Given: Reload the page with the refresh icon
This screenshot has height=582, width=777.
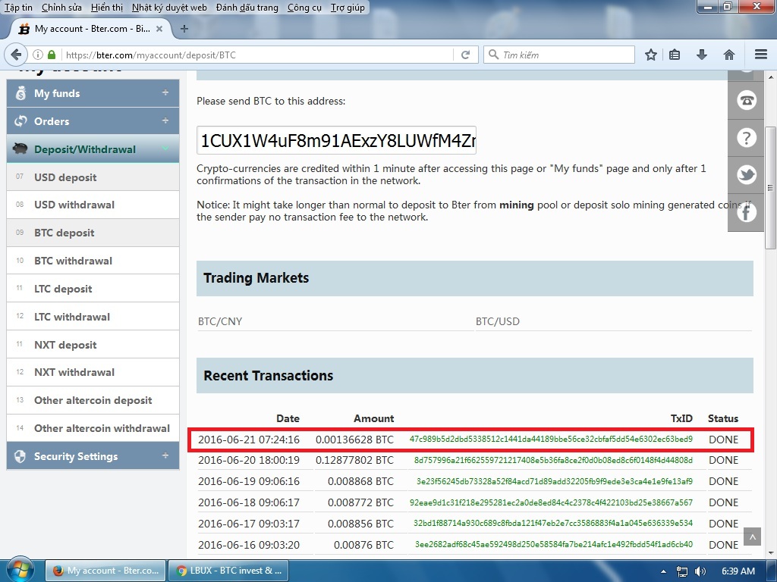Looking at the screenshot, I should click(x=465, y=55).
